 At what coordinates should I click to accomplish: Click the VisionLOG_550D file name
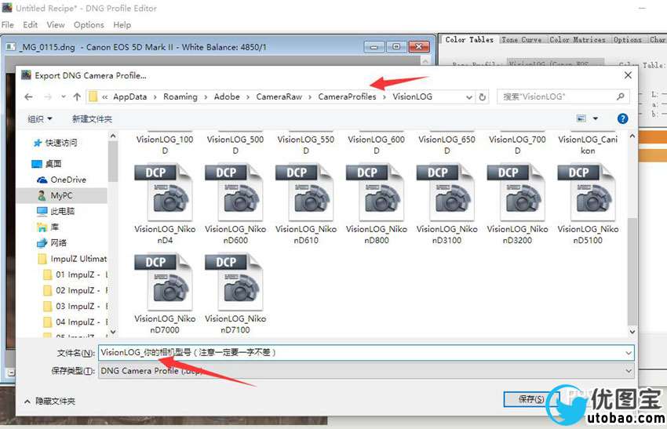306,145
